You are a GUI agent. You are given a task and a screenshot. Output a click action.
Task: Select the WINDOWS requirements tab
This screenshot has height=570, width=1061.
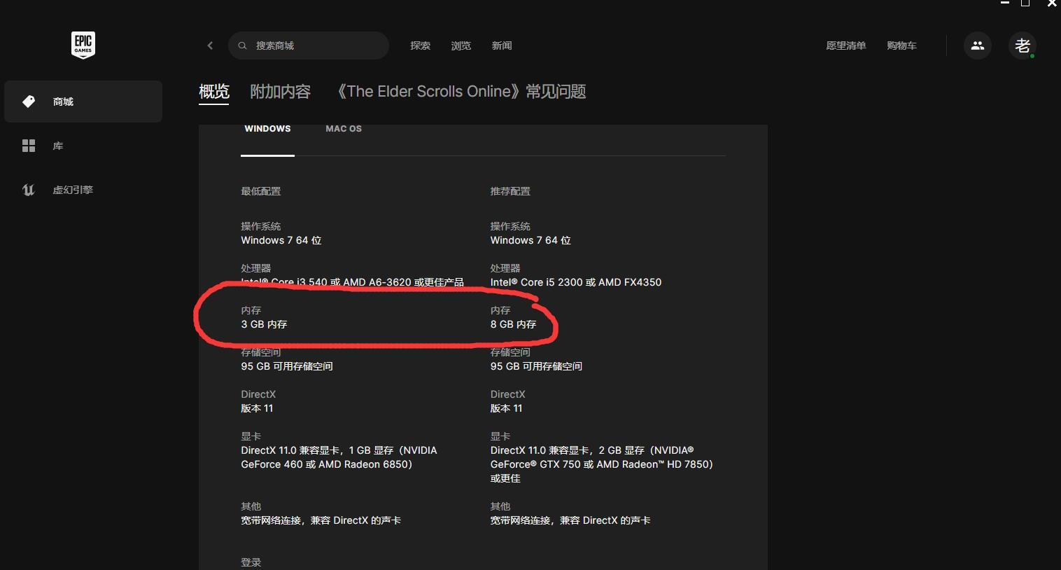[267, 129]
